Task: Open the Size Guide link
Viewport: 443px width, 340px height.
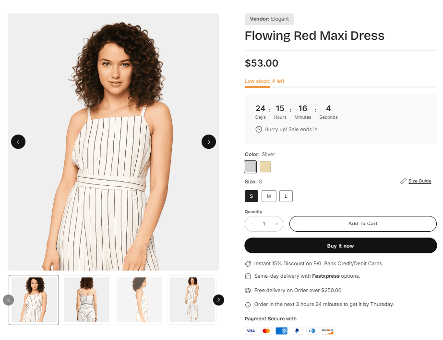Action: [419, 181]
